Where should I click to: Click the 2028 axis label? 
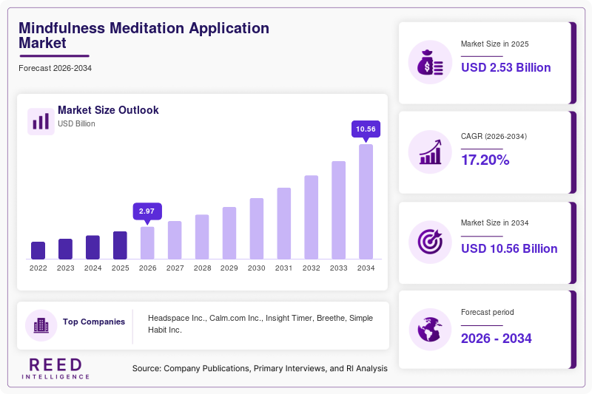(x=202, y=268)
